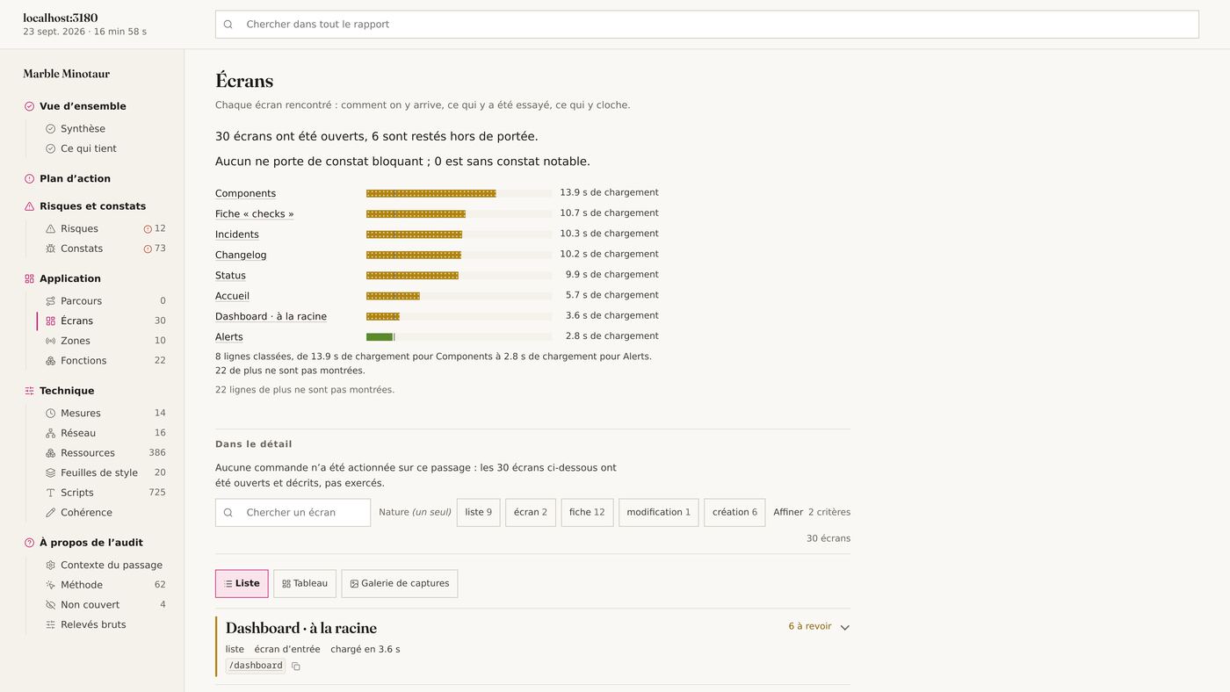This screenshot has width=1230, height=692.
Task: Toggle the "écran 2" nature filter
Action: click(x=531, y=513)
